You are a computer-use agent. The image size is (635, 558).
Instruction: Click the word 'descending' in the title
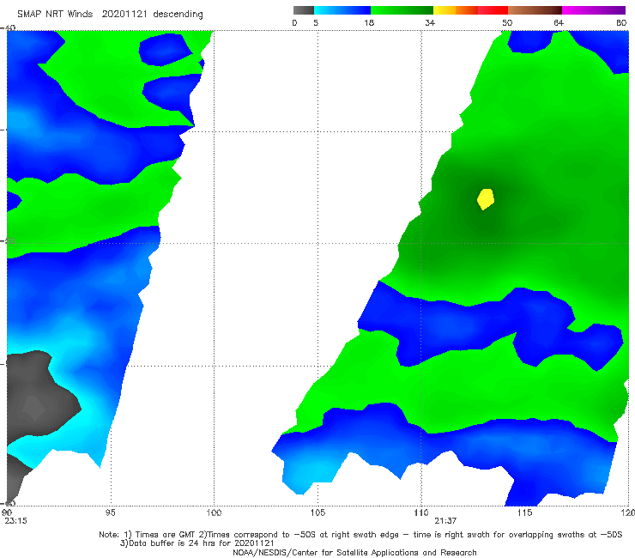(178, 15)
